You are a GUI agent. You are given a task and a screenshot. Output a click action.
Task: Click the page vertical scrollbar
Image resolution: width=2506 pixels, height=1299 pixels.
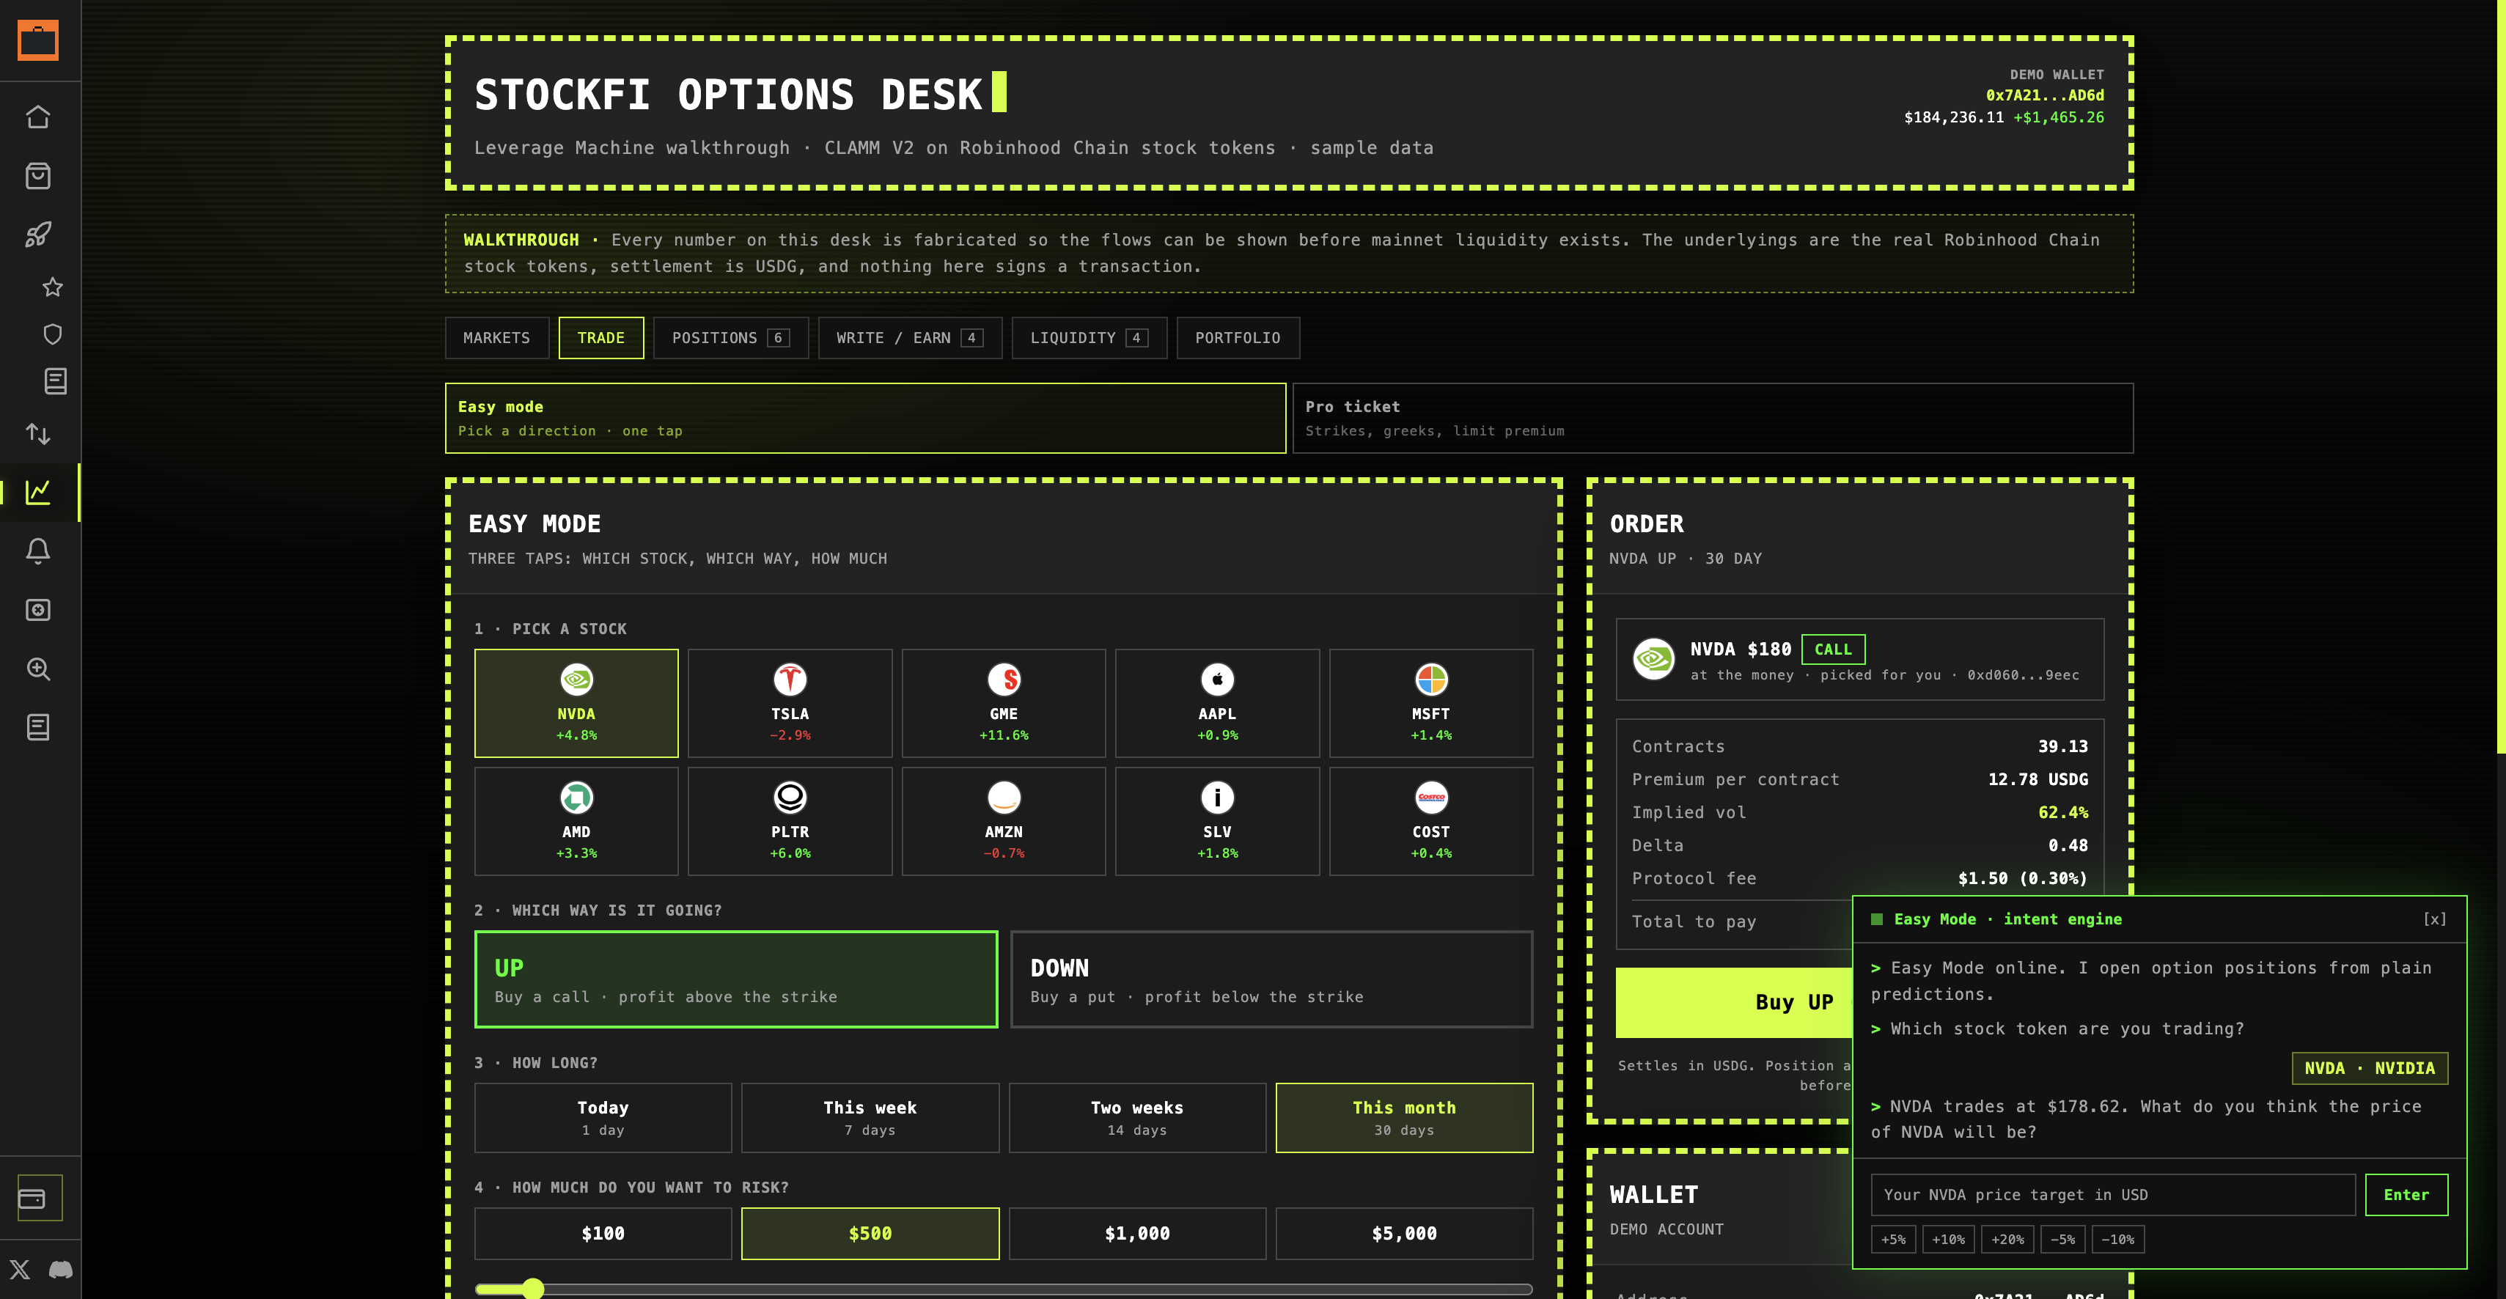coord(2501,377)
